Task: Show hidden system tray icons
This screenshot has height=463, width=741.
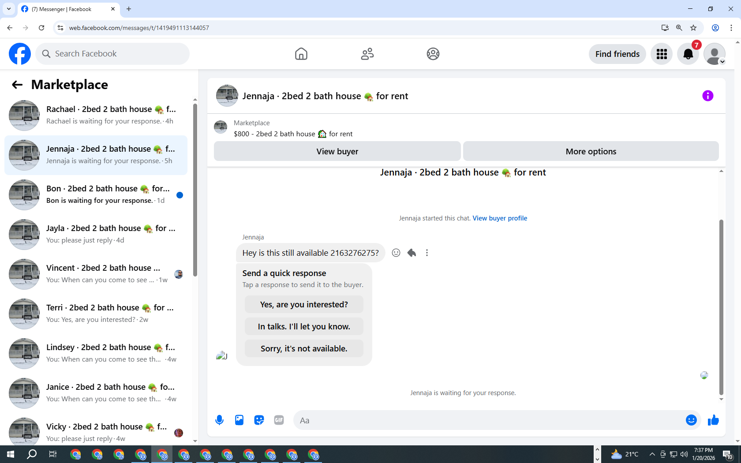Action: click(652, 454)
